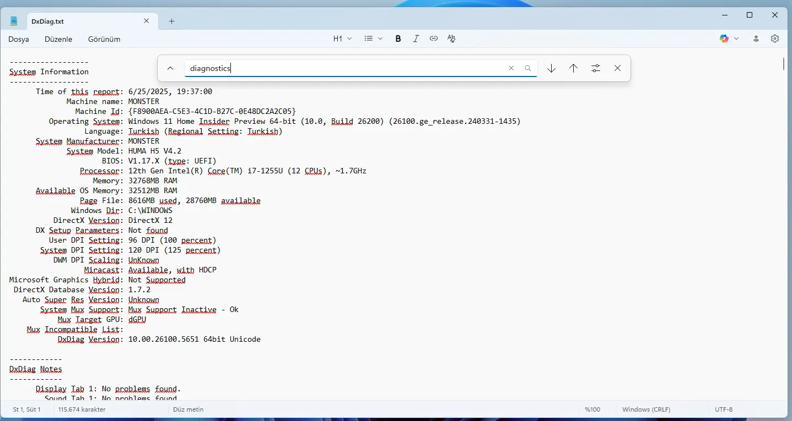
Task: Open the Görünüm menu
Action: pos(104,39)
